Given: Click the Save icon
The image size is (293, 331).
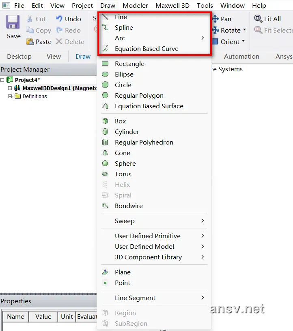Looking at the screenshot, I should tap(13, 22).
